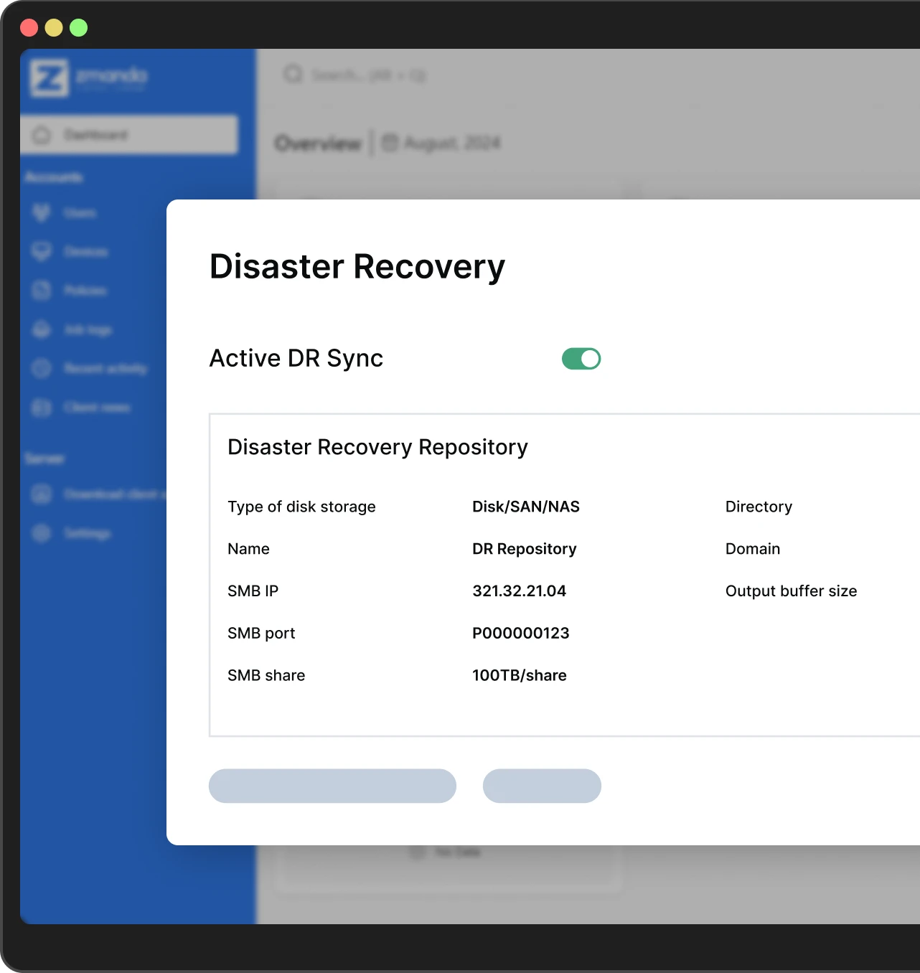Click the Zmanda logo icon
The height and width of the screenshot is (973, 920).
(49, 77)
